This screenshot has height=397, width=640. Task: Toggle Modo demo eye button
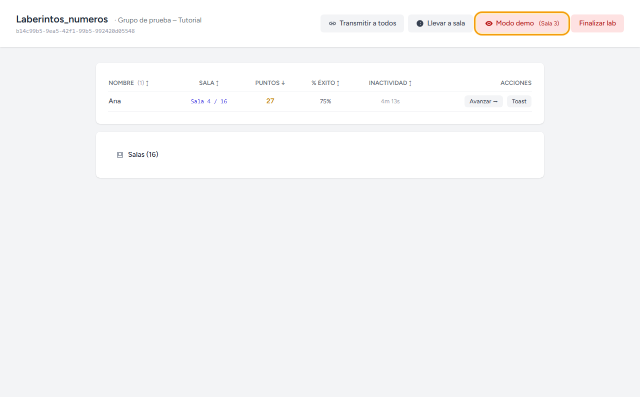tap(522, 23)
